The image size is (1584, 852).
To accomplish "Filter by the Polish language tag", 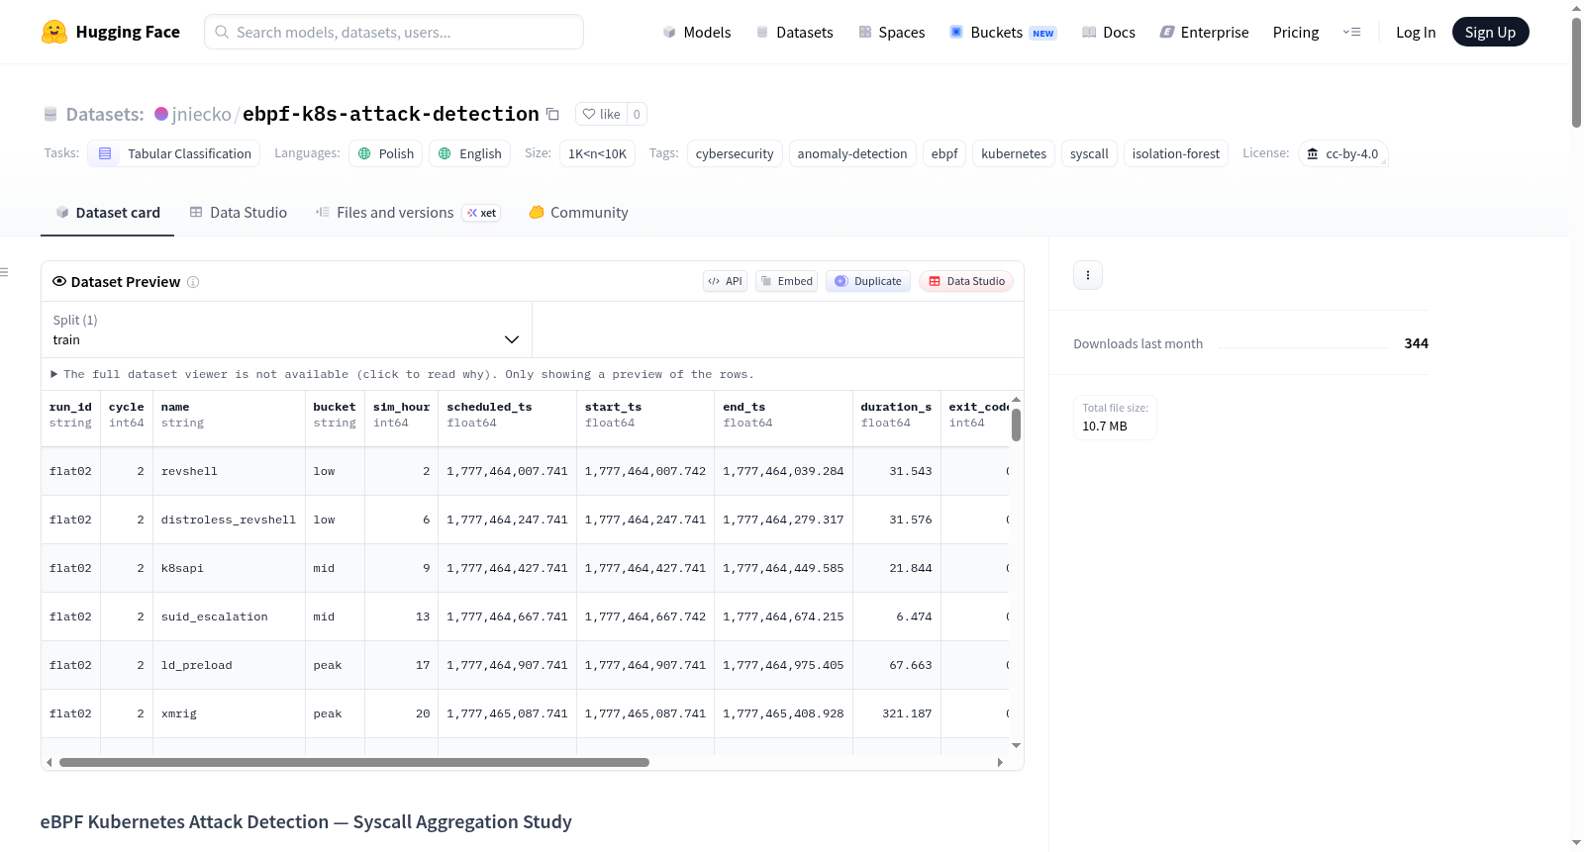I will [x=386, y=153].
